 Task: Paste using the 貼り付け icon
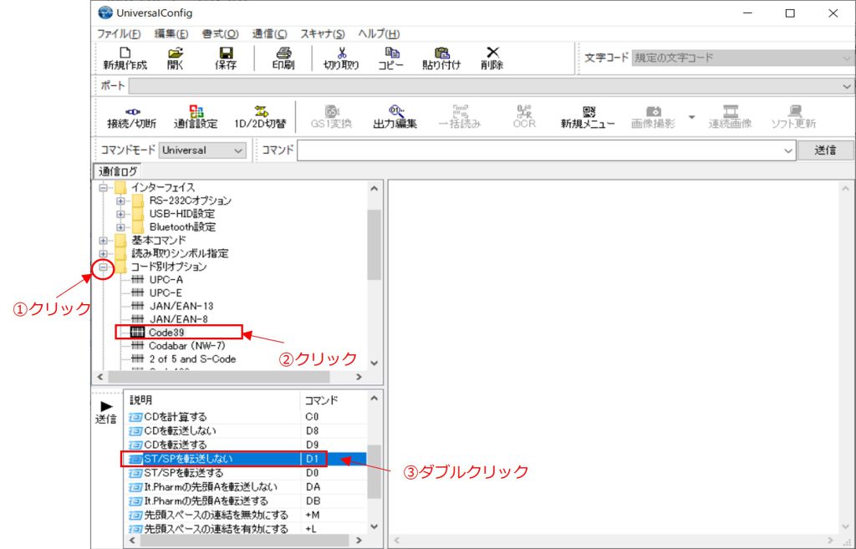click(x=441, y=58)
